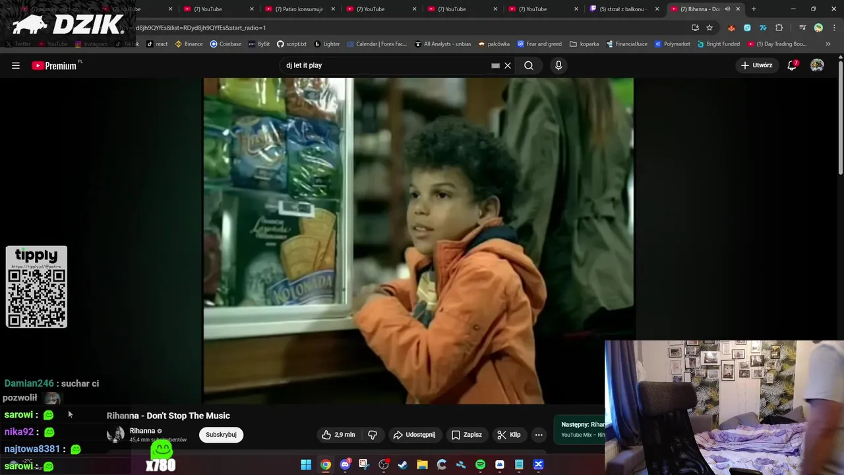Open Rihanna channel avatar
844x475 pixels.
pos(115,434)
